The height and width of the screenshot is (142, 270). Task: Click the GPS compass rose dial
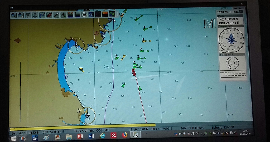coord(231,40)
